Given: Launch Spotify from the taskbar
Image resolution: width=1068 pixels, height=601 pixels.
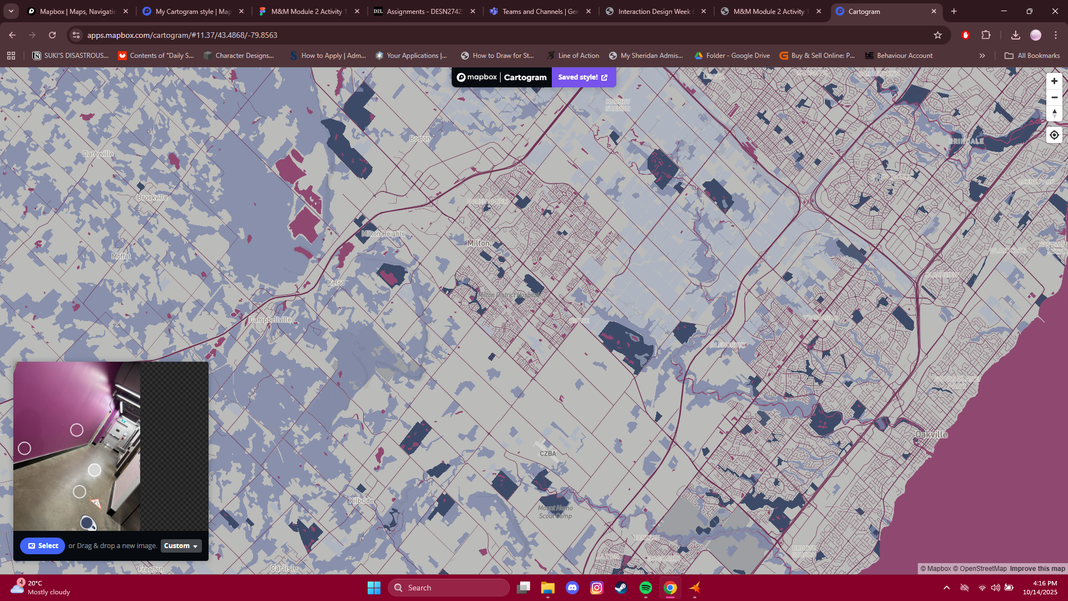Looking at the screenshot, I should (646, 587).
